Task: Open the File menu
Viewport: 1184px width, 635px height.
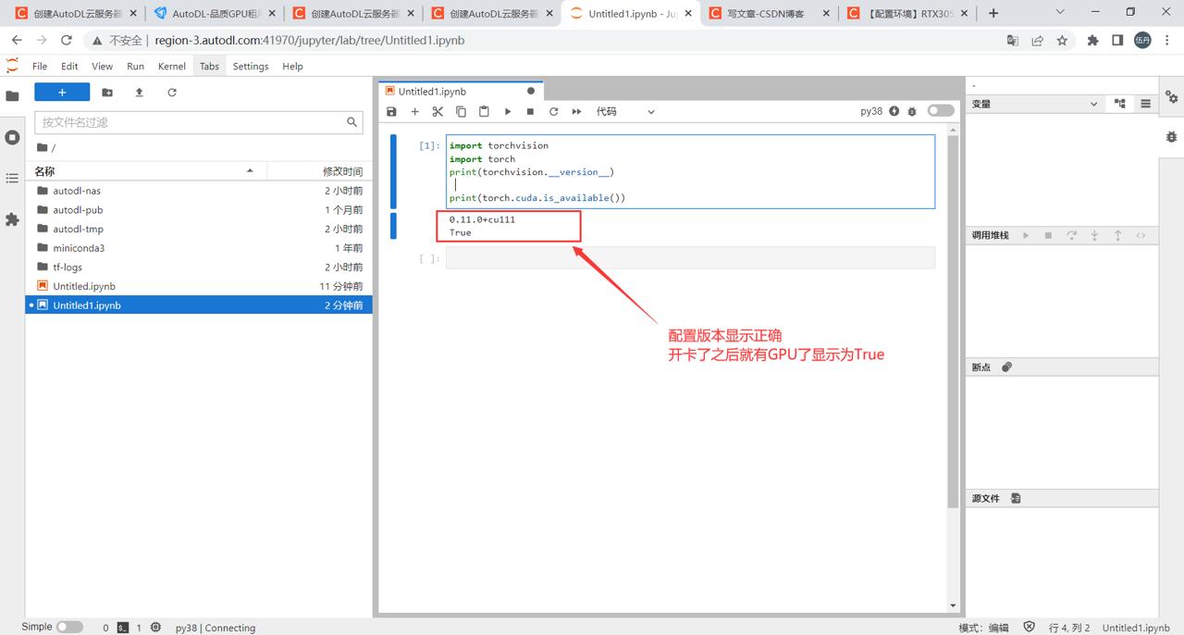Action: pyautogui.click(x=40, y=67)
